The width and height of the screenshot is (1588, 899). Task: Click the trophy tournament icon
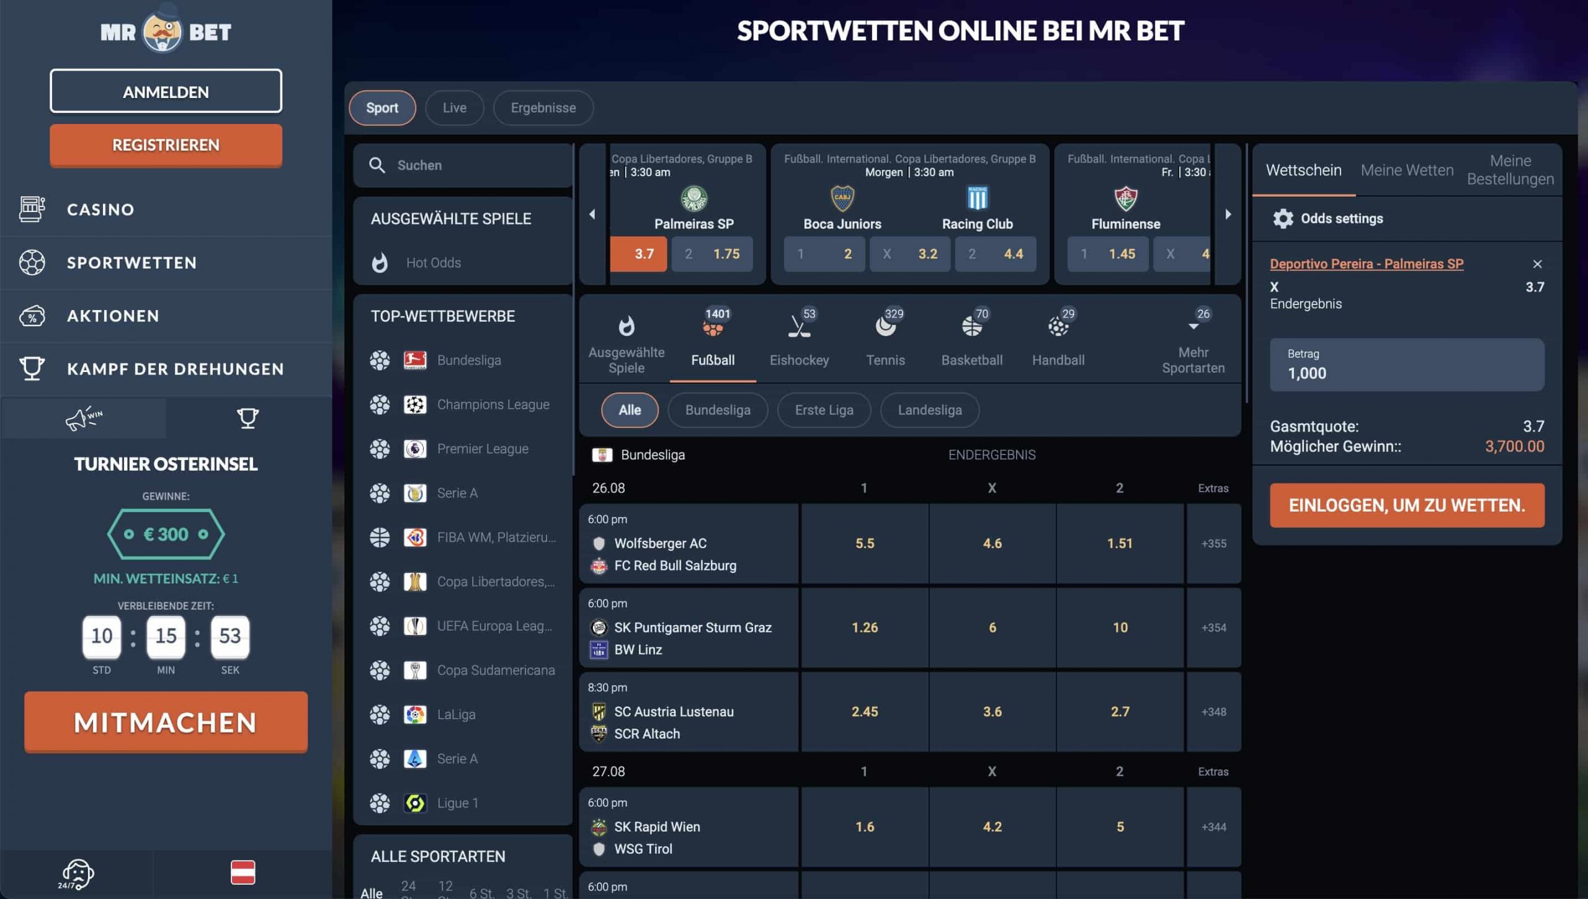click(x=248, y=418)
